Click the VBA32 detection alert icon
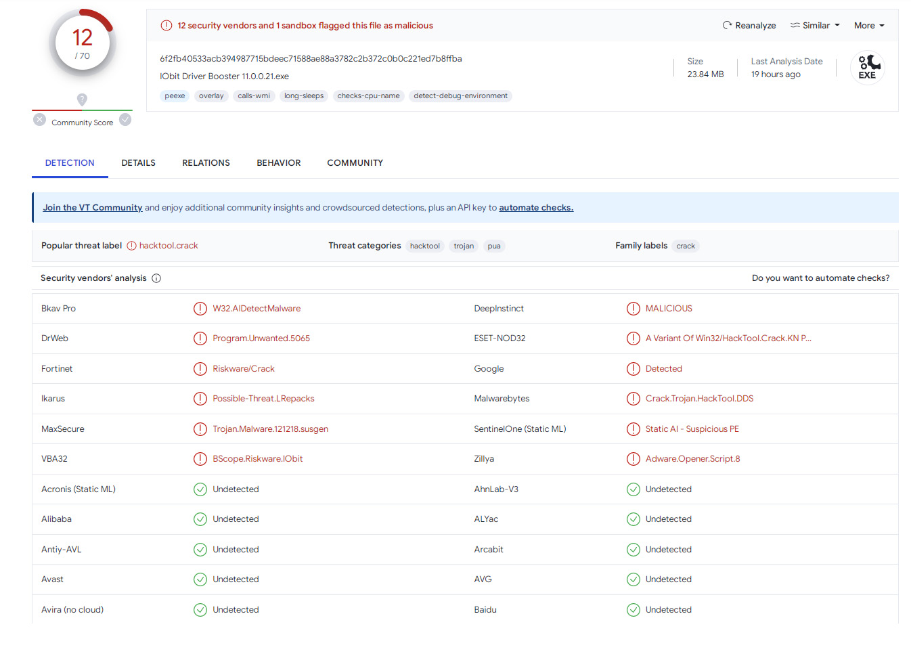This screenshot has height=658, width=911. point(200,459)
